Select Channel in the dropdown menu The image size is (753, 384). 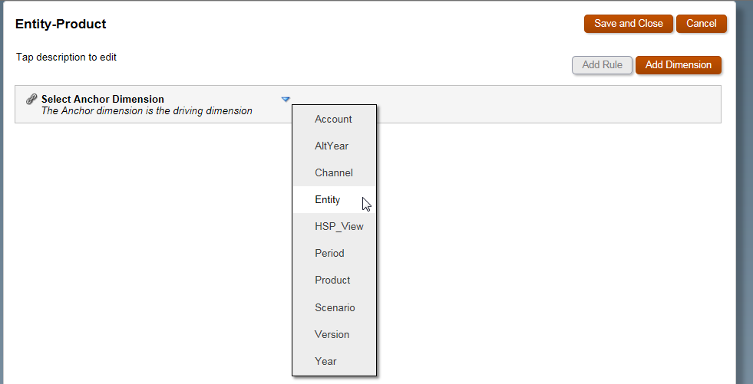click(x=334, y=172)
